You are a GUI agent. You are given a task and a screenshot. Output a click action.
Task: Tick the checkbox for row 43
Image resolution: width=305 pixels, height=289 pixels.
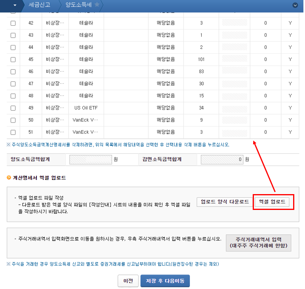(x=13, y=35)
